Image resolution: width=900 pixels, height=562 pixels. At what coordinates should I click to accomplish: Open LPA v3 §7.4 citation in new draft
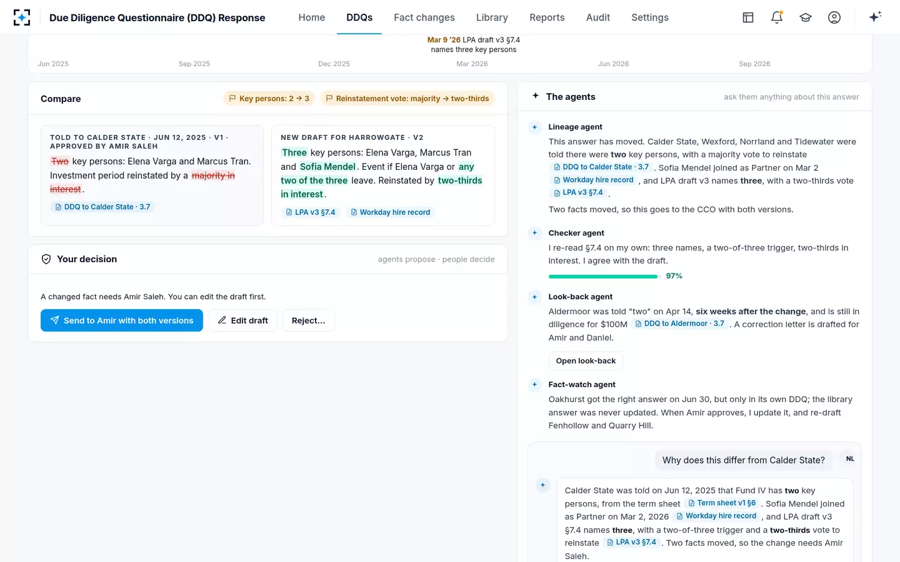click(x=311, y=212)
